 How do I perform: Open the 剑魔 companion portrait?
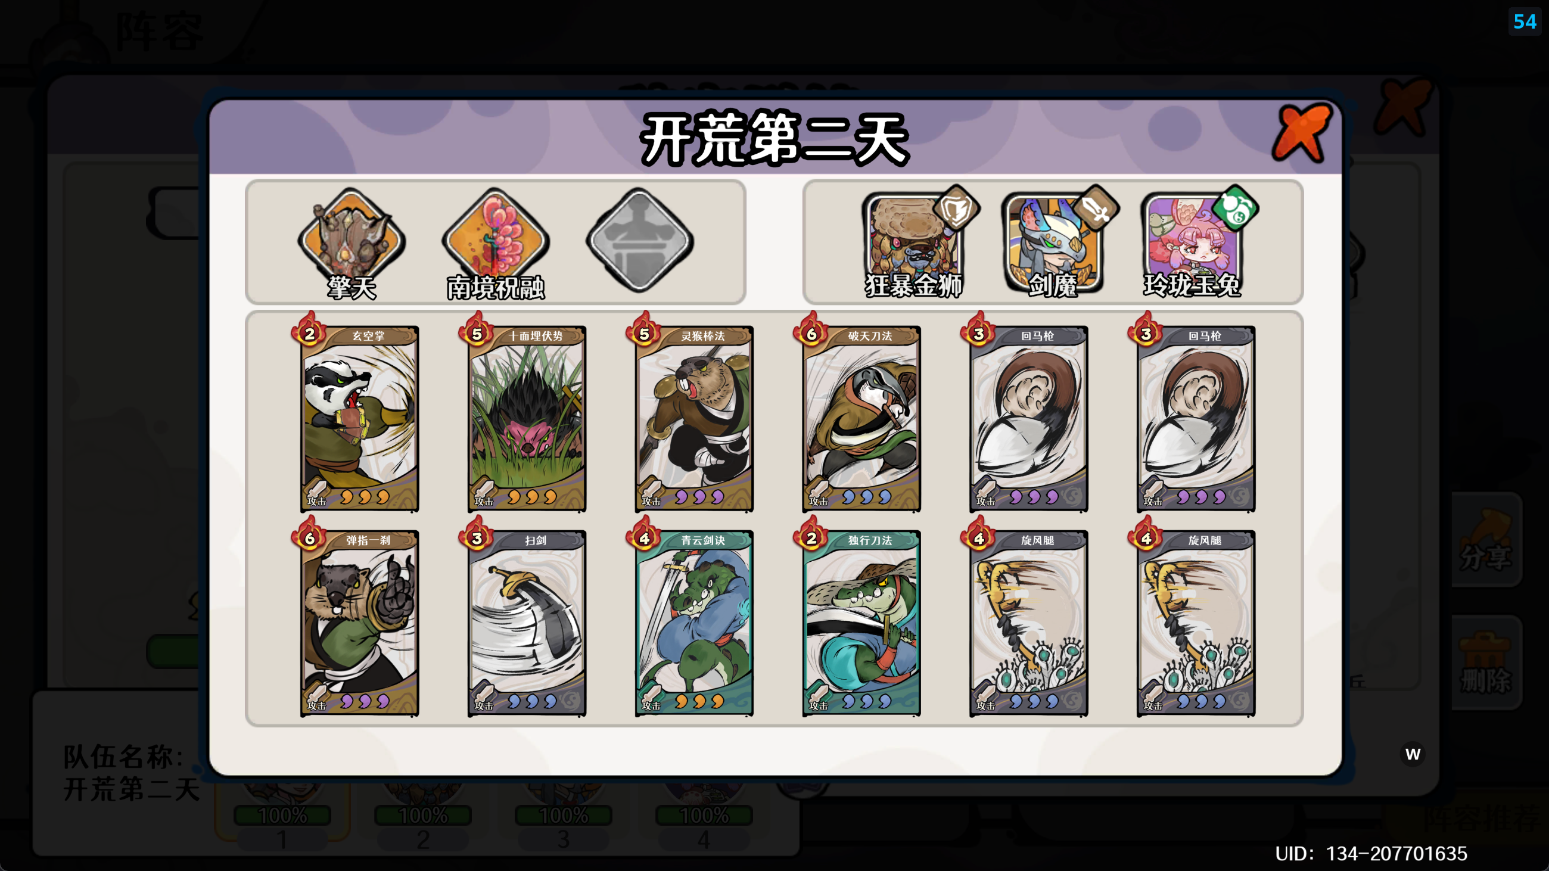click(x=1055, y=244)
